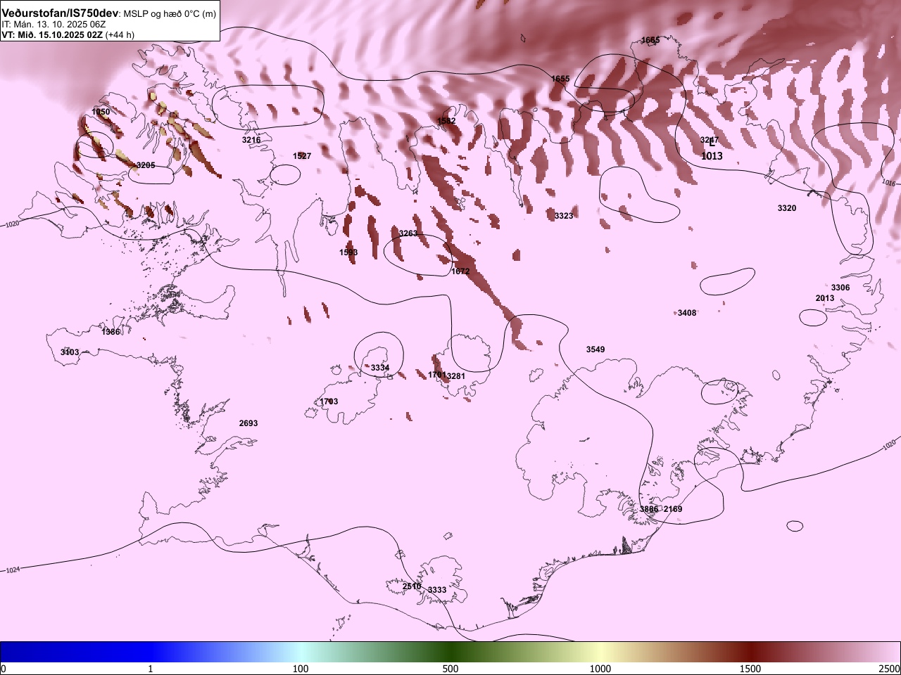Click the 'VT: Mið. 15.10.2025 02Z' line

[x=52, y=34]
